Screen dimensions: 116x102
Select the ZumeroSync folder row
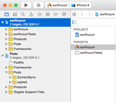click(35, 77)
